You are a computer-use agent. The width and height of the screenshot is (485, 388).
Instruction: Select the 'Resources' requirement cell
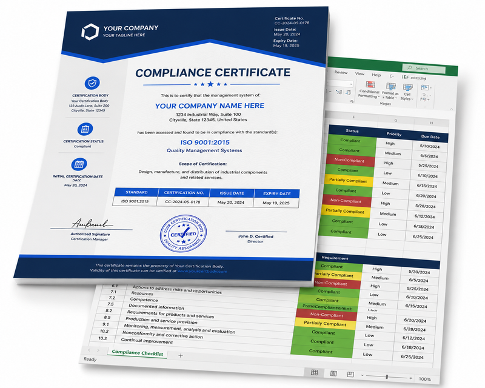[x=142, y=293]
